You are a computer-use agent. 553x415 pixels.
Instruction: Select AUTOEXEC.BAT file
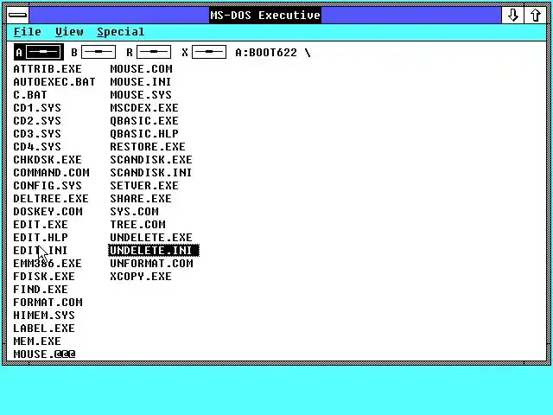tap(54, 82)
